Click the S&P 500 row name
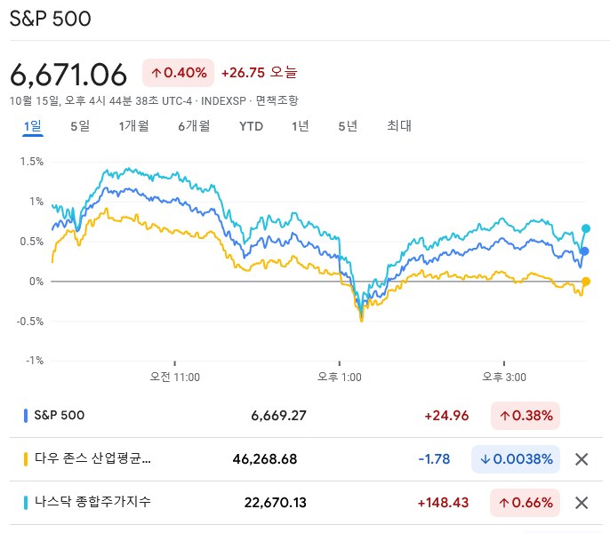The image size is (610, 533). click(x=60, y=415)
